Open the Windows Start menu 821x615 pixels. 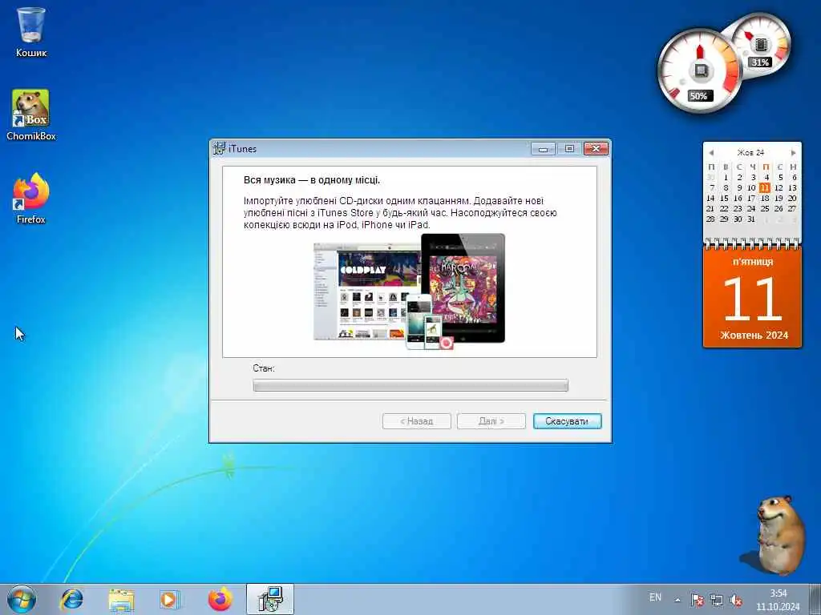tap(22, 599)
